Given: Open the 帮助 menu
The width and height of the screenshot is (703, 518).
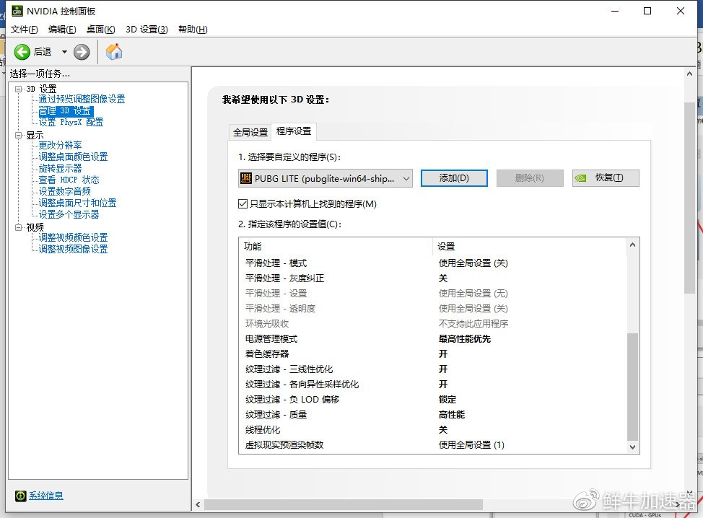Looking at the screenshot, I should point(191,30).
